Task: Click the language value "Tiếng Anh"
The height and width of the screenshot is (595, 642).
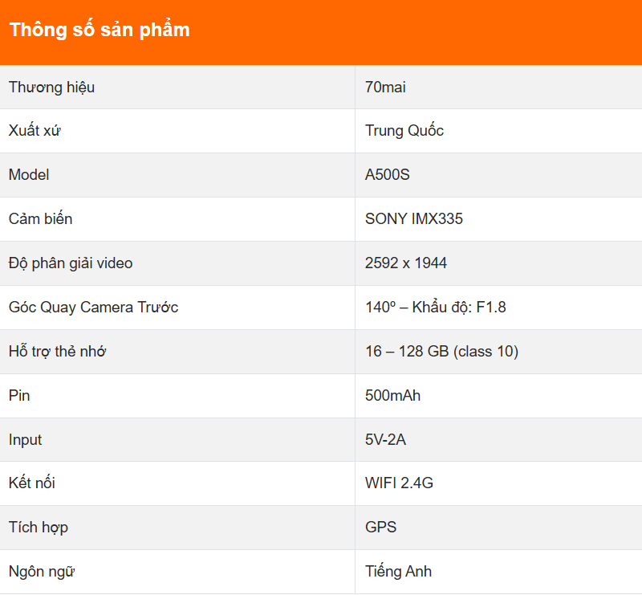Action: pos(398,572)
